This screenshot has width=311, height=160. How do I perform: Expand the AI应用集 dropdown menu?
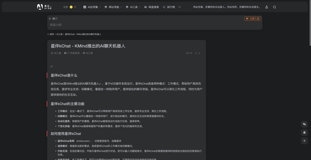tap(92, 7)
